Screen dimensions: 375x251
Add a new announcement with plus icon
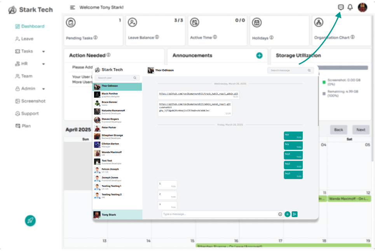(x=259, y=56)
